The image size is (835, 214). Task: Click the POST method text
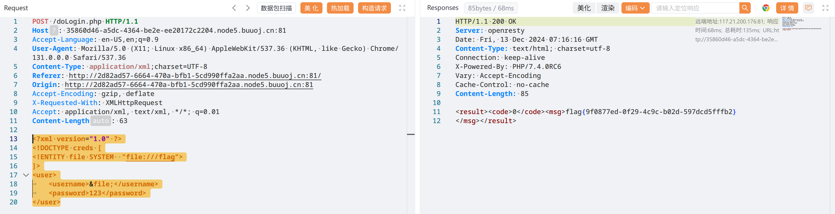coord(40,21)
